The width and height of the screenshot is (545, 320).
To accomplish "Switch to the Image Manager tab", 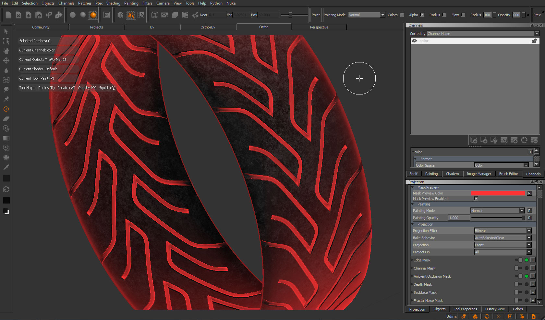I will tap(479, 174).
